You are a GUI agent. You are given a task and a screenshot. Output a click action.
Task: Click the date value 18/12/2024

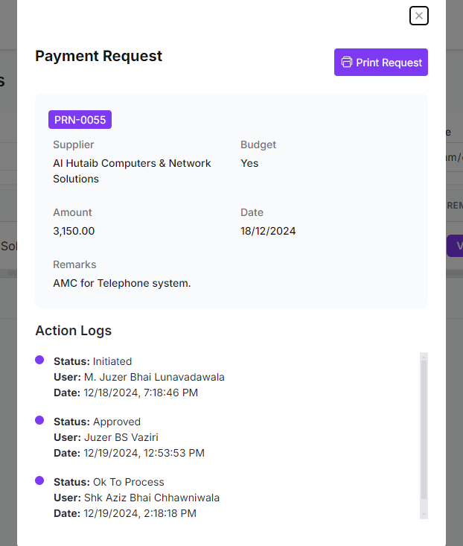tap(268, 231)
